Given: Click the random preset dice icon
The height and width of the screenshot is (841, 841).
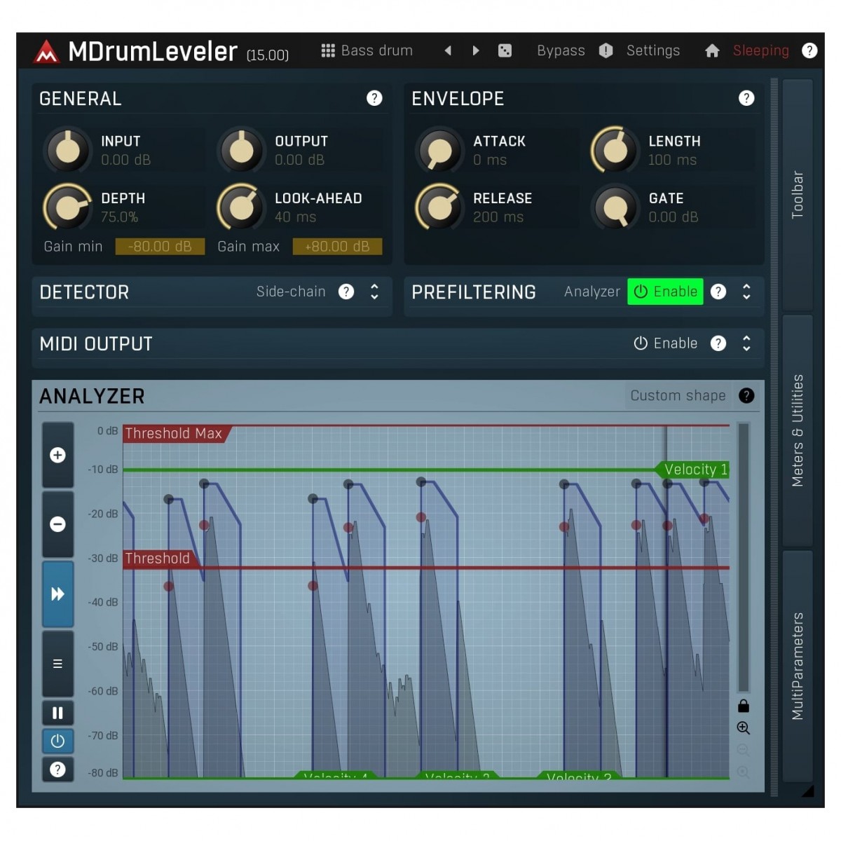Looking at the screenshot, I should 505,50.
